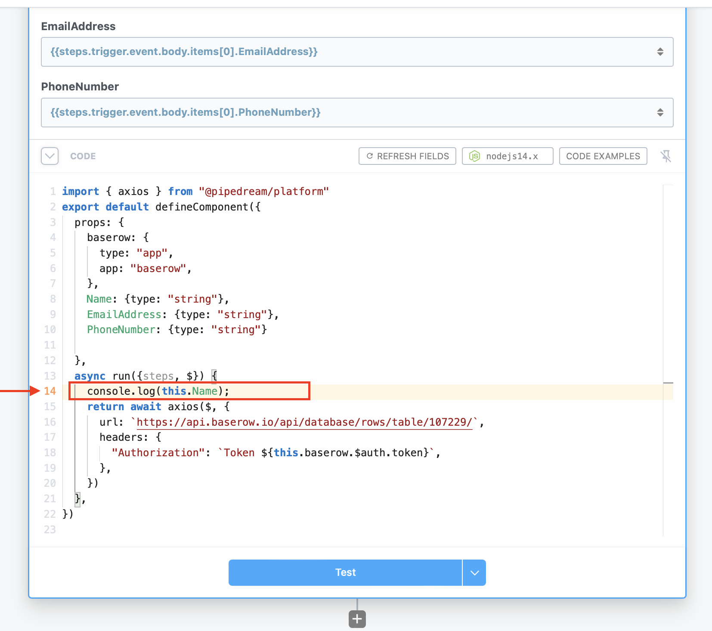Add a new step with the plus icon

(x=357, y=619)
